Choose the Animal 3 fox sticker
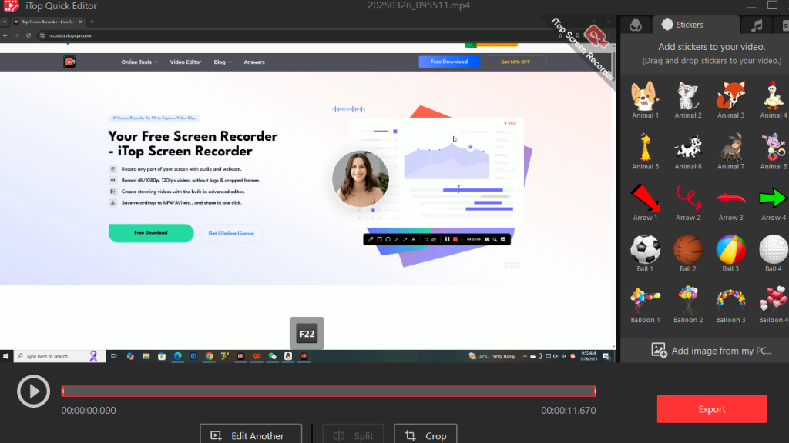Screen dimensions: 789x443 (x=730, y=96)
